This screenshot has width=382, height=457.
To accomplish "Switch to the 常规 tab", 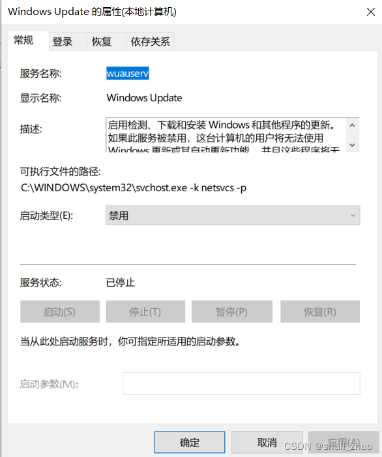I will (27, 40).
